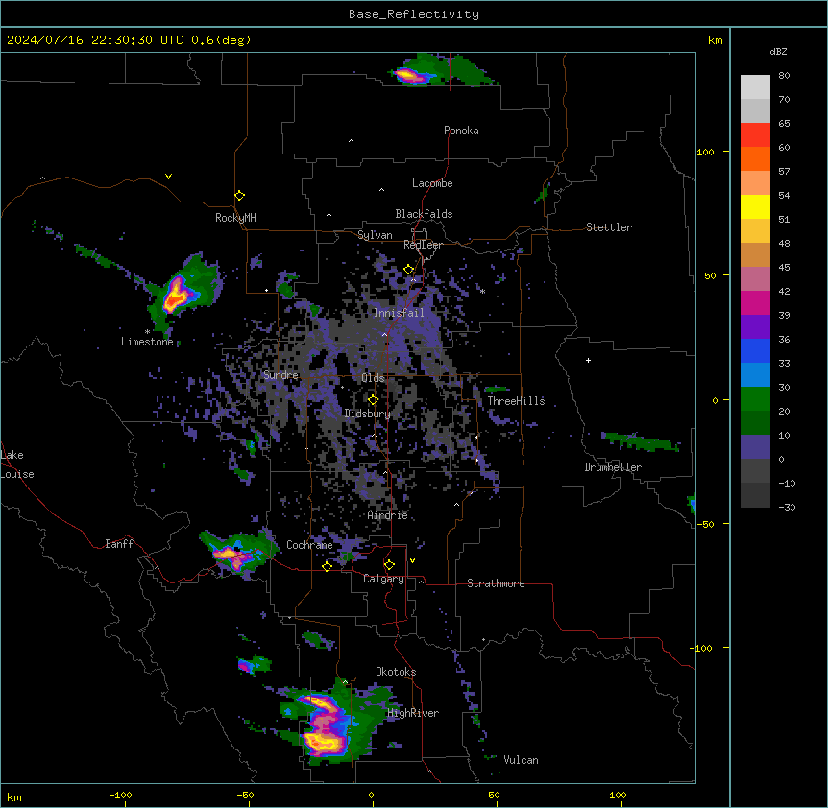Image resolution: width=828 pixels, height=808 pixels.
Task: Click the Airdrie label
Action: [x=388, y=515]
